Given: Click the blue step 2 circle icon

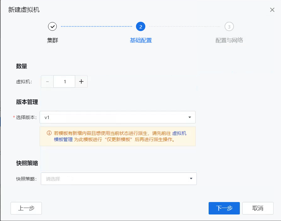Looking at the screenshot, I should pos(141,27).
